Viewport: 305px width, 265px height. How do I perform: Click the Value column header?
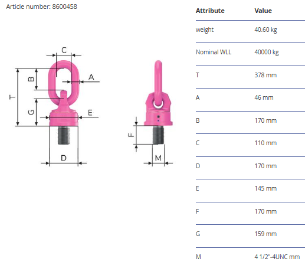(263, 11)
